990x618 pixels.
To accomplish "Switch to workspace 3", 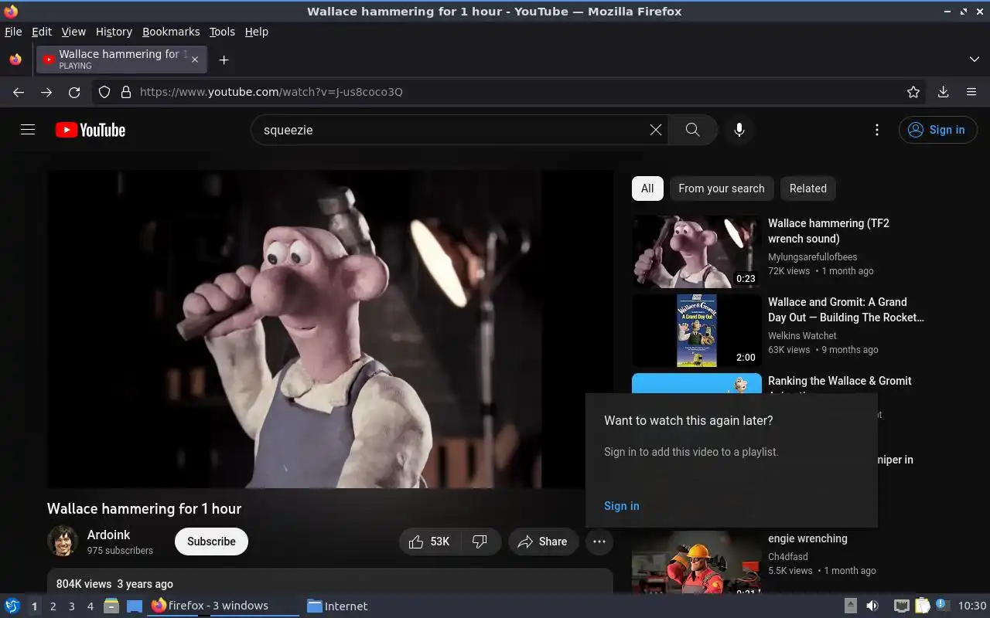I will [71, 606].
